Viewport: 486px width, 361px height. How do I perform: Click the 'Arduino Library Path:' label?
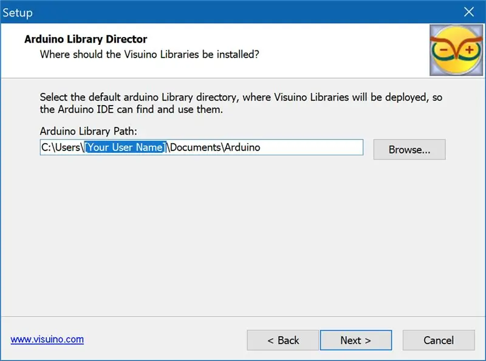(88, 131)
